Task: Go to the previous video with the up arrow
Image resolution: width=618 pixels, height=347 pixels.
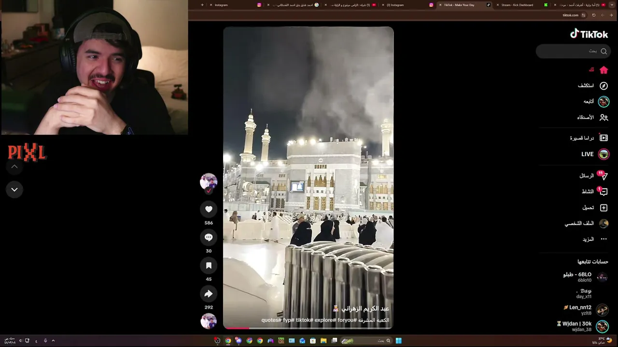Action: 14,167
